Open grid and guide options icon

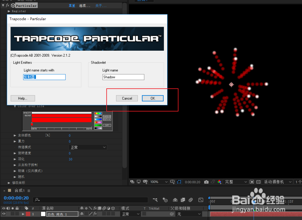coord(172,182)
